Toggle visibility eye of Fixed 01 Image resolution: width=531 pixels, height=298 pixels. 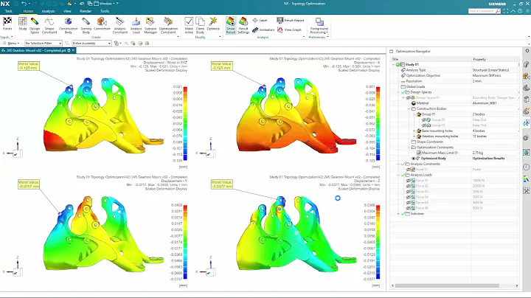pyautogui.click(x=409, y=170)
